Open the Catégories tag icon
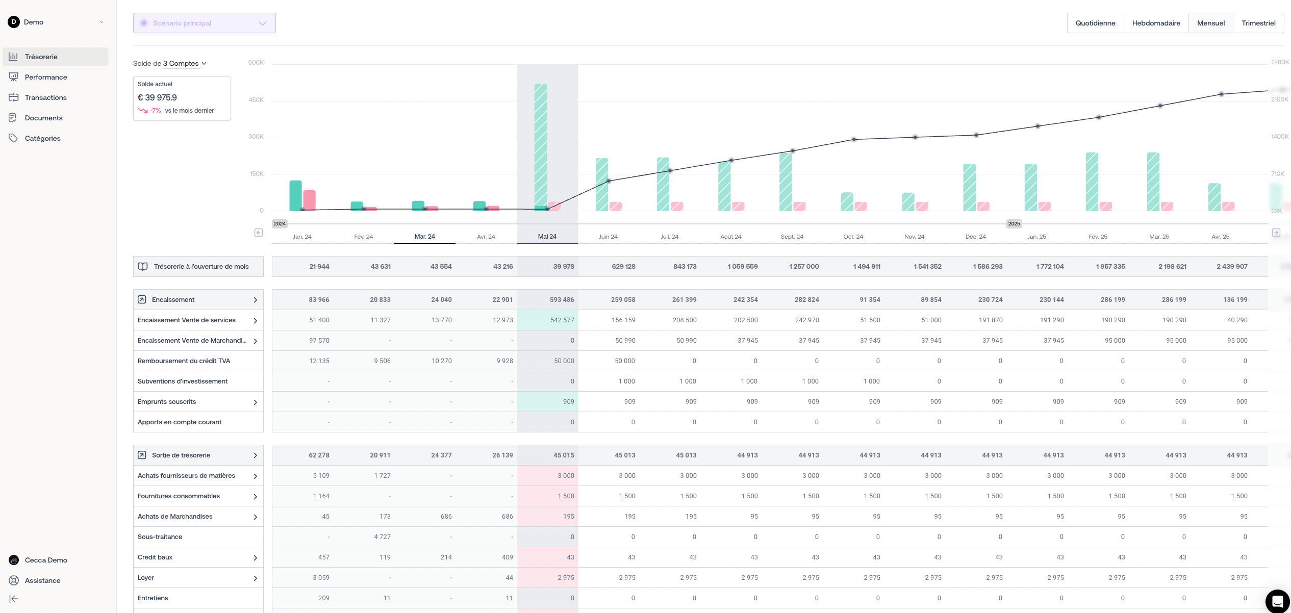The image size is (1291, 613). [x=13, y=138]
